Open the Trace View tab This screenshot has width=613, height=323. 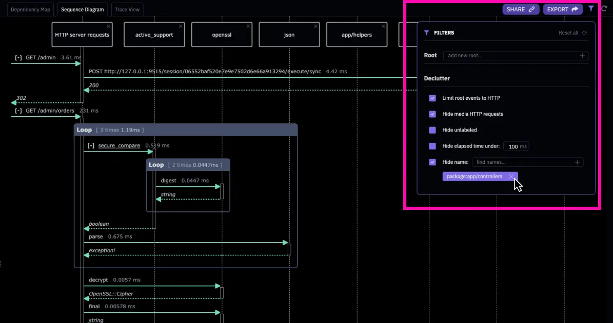(x=127, y=9)
